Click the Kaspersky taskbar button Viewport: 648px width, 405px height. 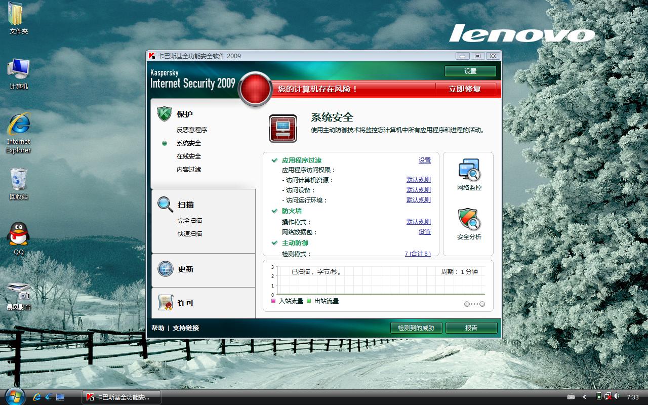[x=121, y=397]
